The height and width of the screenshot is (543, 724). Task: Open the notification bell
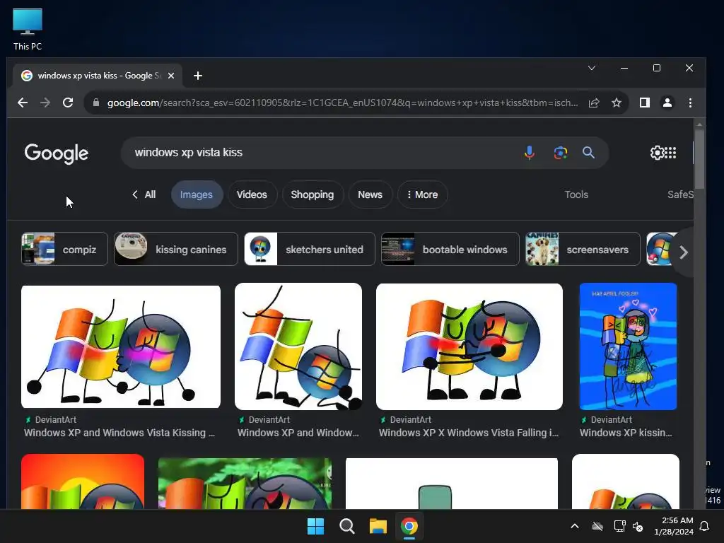705,526
